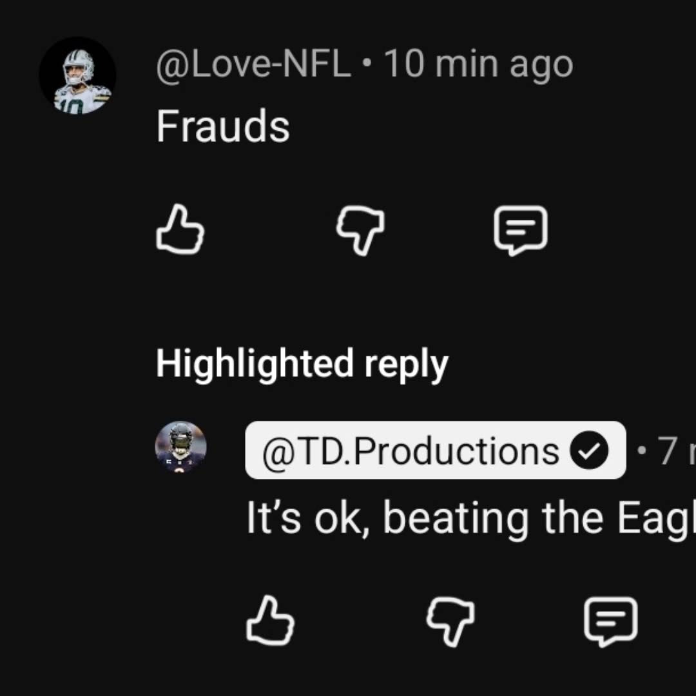Click the word "Highlighted" in the heading
This screenshot has width=696, height=696.
pos(255,364)
